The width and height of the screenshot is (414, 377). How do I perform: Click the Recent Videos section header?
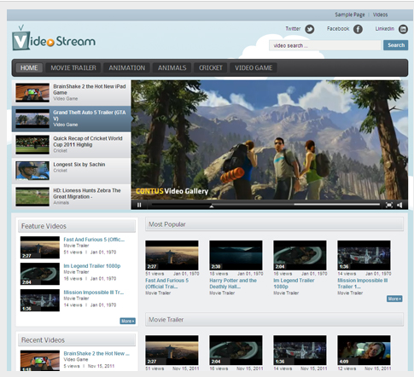point(77,340)
